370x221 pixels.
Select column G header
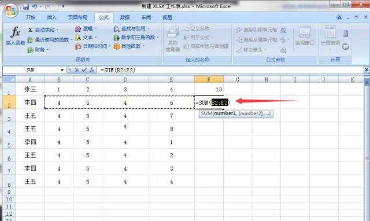tap(238, 79)
